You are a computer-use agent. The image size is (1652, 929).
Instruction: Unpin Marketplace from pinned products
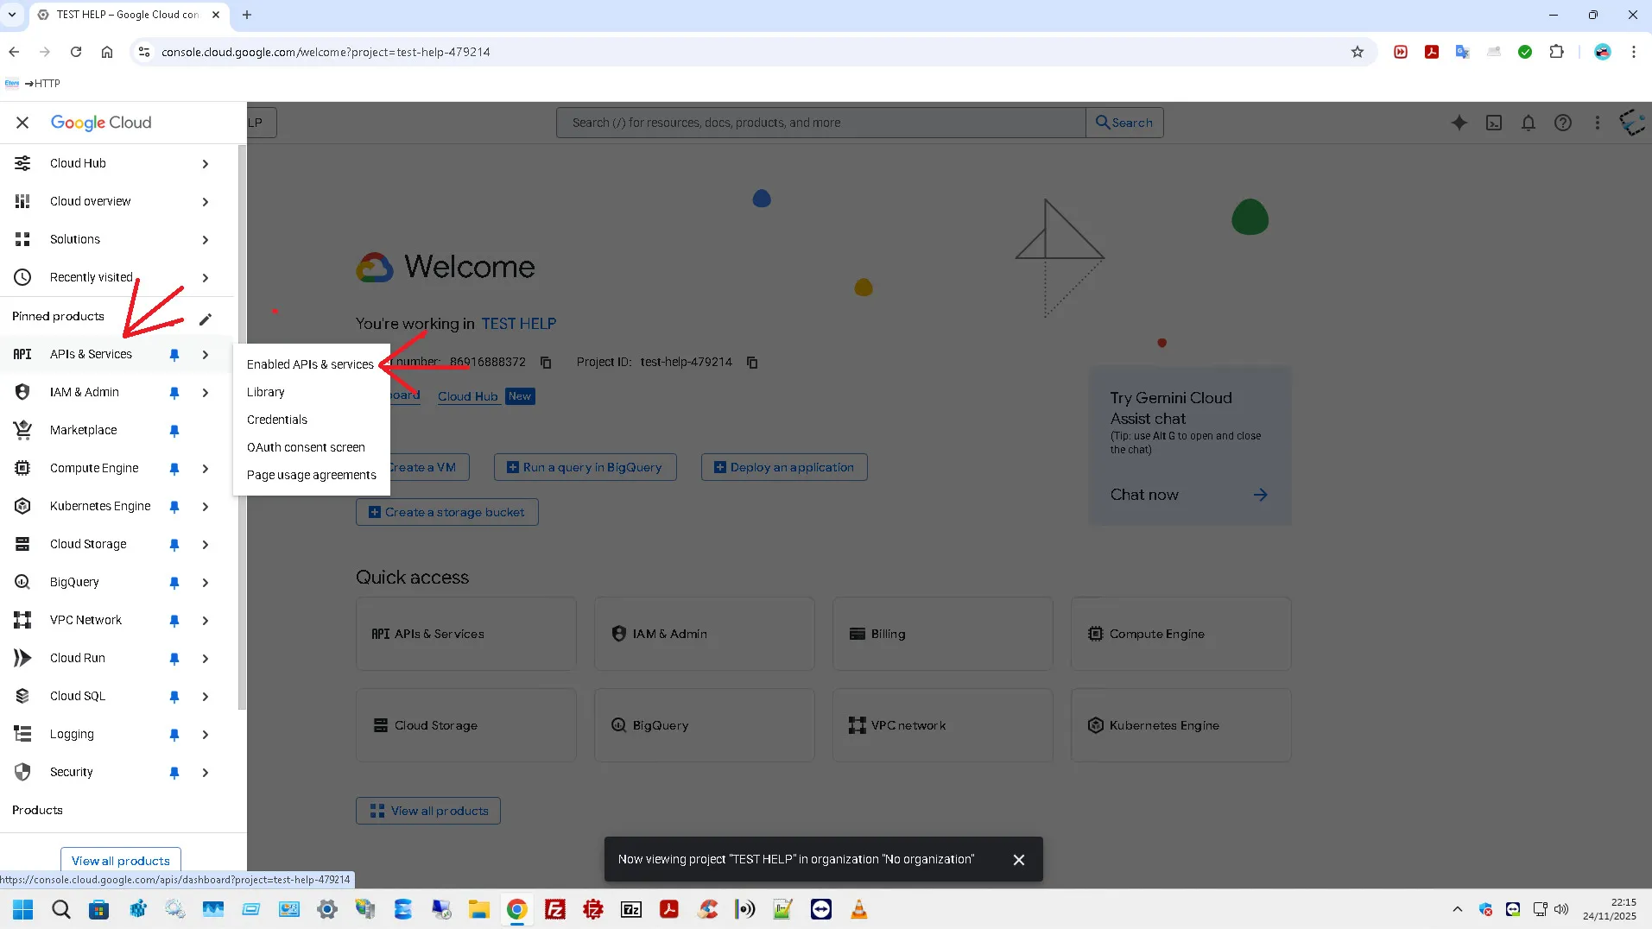174,430
